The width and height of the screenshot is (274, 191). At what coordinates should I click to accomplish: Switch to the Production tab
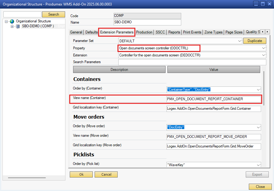click(144, 32)
